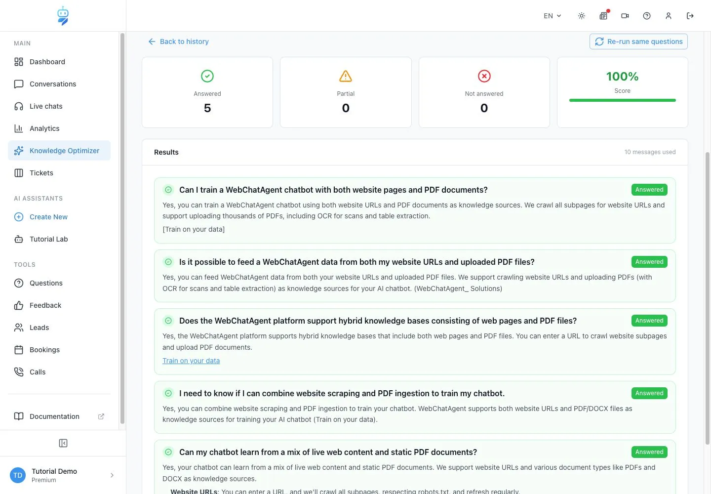Click the Feedback thumbs-up icon
Screen dimensions: 711x494
point(19,305)
